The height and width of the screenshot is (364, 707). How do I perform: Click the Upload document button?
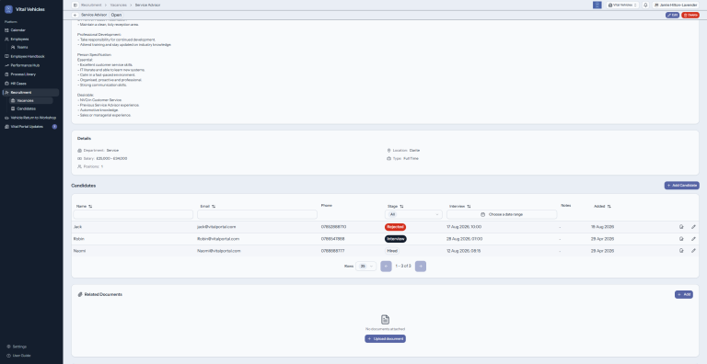click(x=385, y=339)
